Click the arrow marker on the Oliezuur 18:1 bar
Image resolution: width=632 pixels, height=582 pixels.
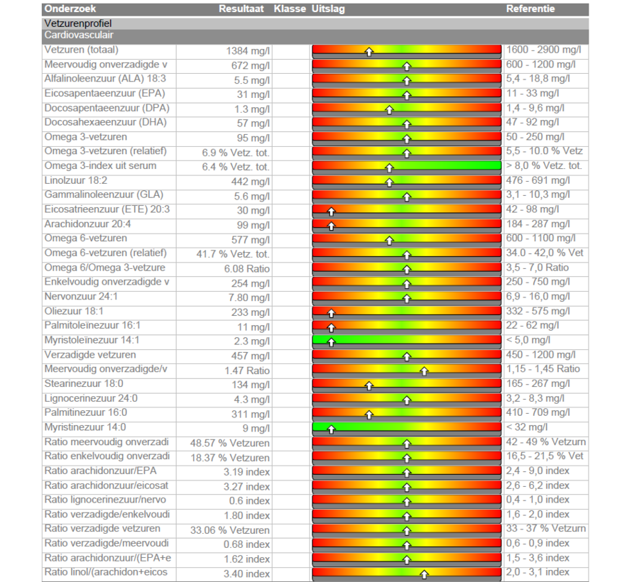pyautogui.click(x=331, y=312)
